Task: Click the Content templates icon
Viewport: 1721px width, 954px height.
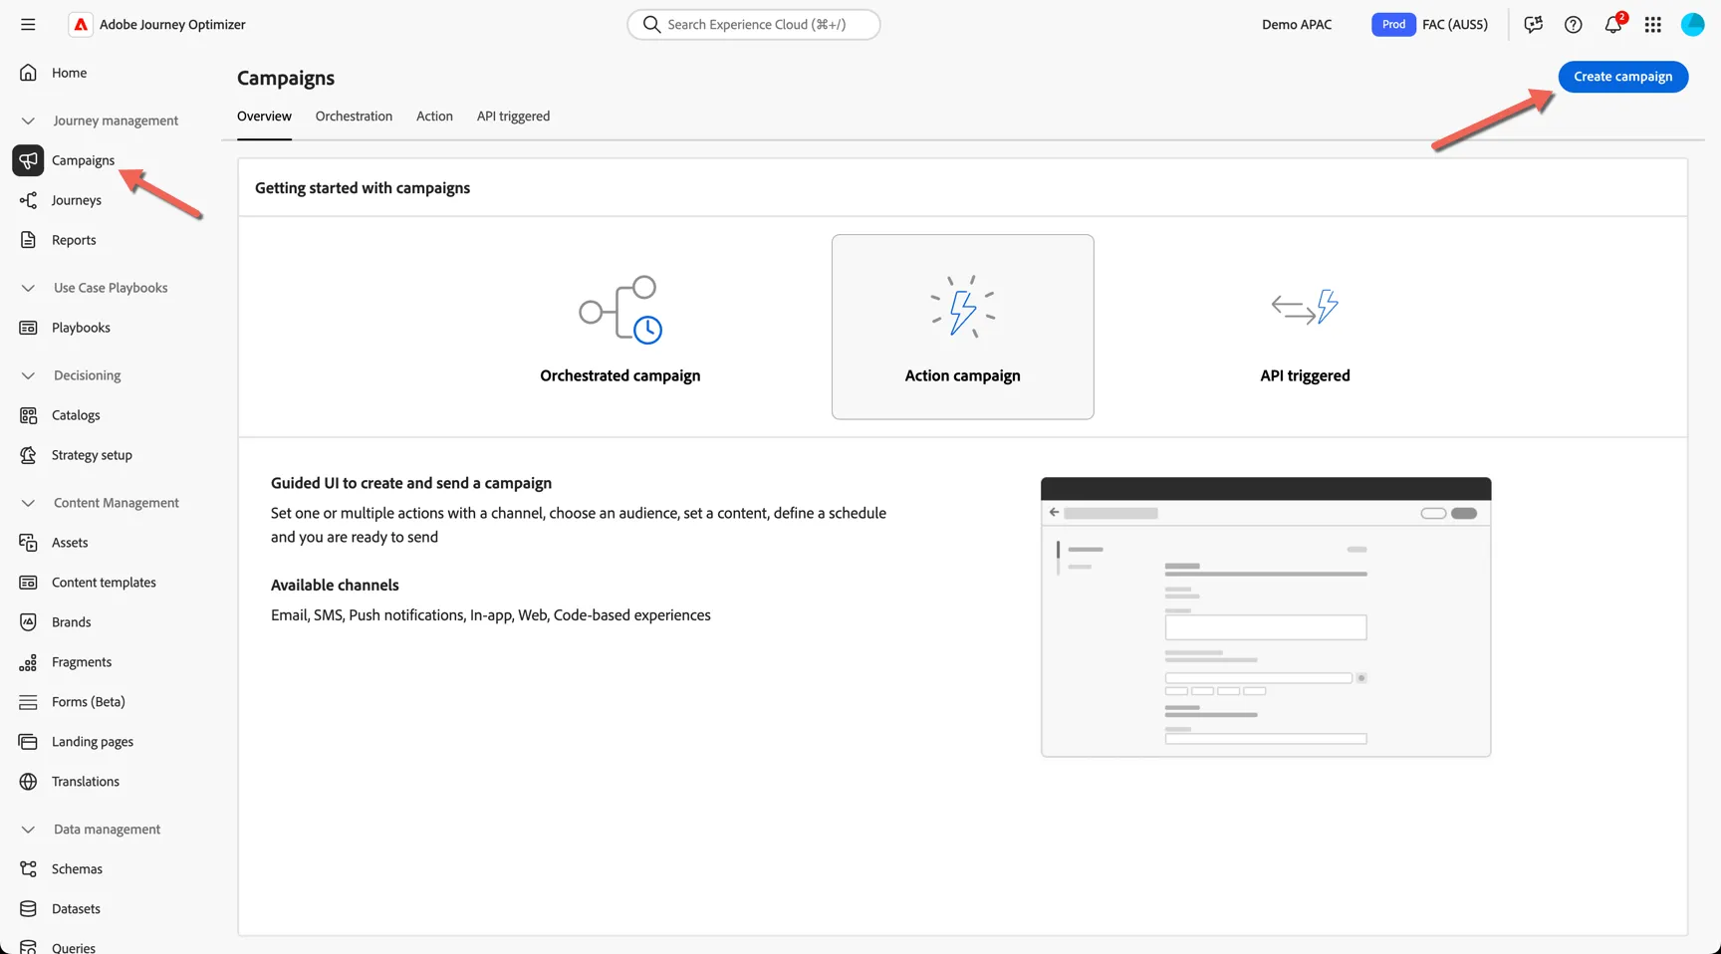Action: (x=28, y=583)
